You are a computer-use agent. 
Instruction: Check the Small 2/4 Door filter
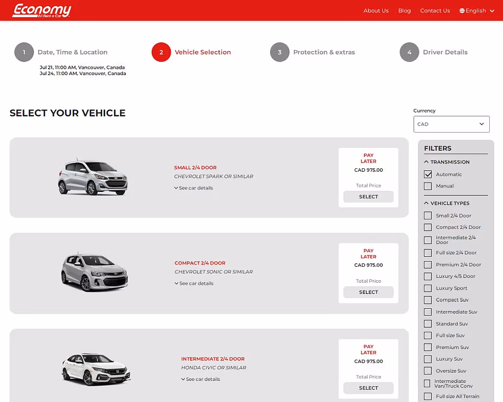(428, 215)
